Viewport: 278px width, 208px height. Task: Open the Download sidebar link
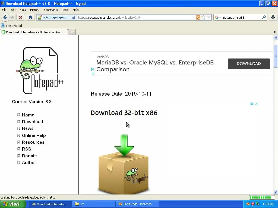pos(33,122)
